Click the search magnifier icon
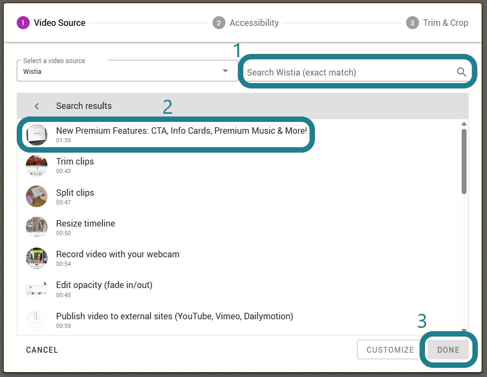This screenshot has width=487, height=377. click(x=461, y=72)
